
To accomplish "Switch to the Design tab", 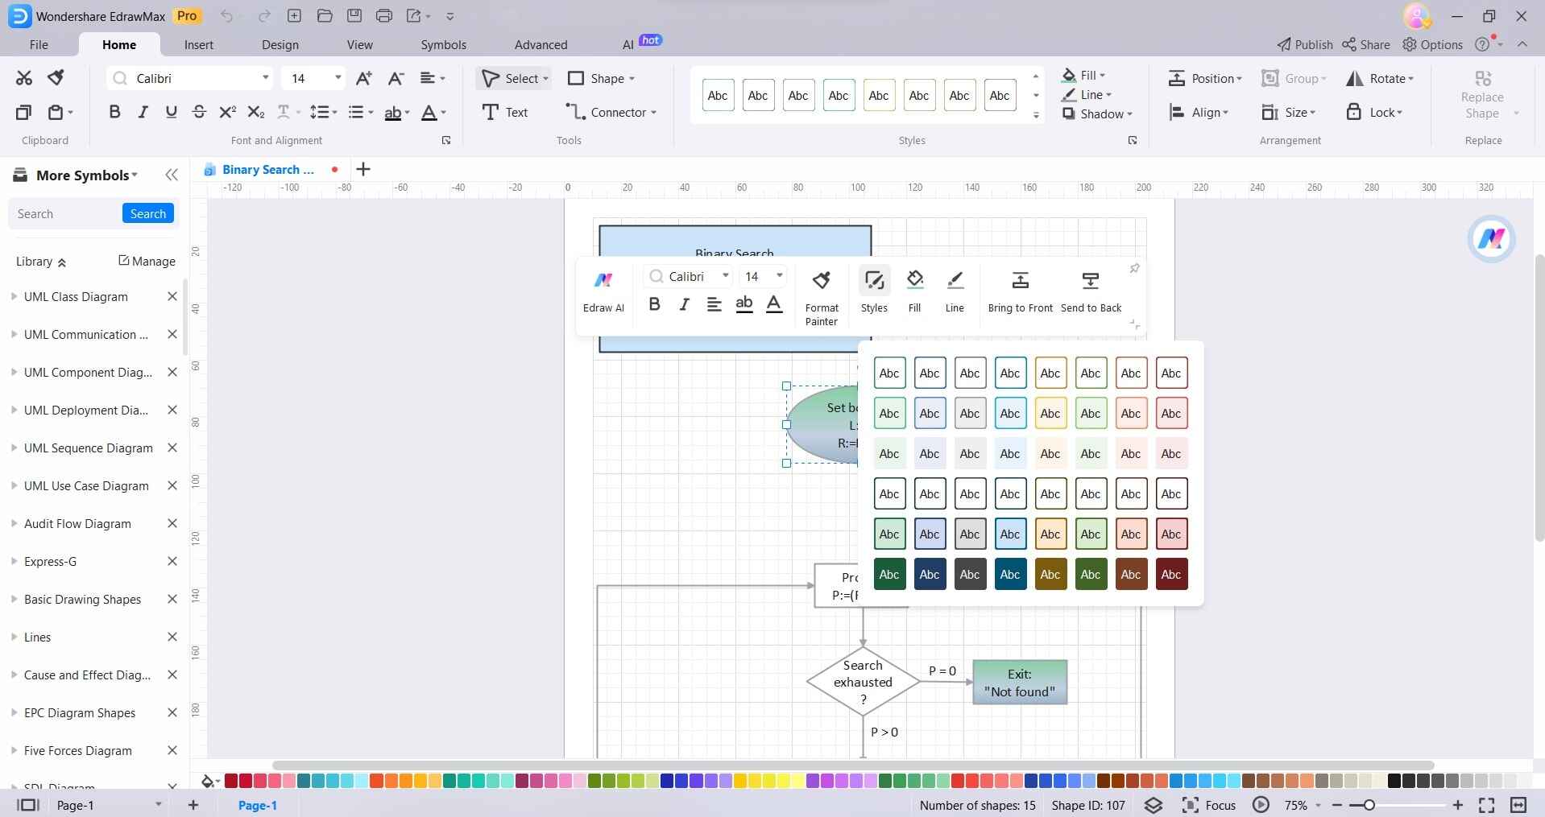I will (x=280, y=44).
